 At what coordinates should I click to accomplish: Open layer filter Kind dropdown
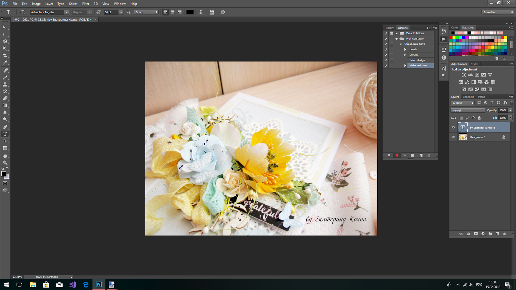coord(463,103)
